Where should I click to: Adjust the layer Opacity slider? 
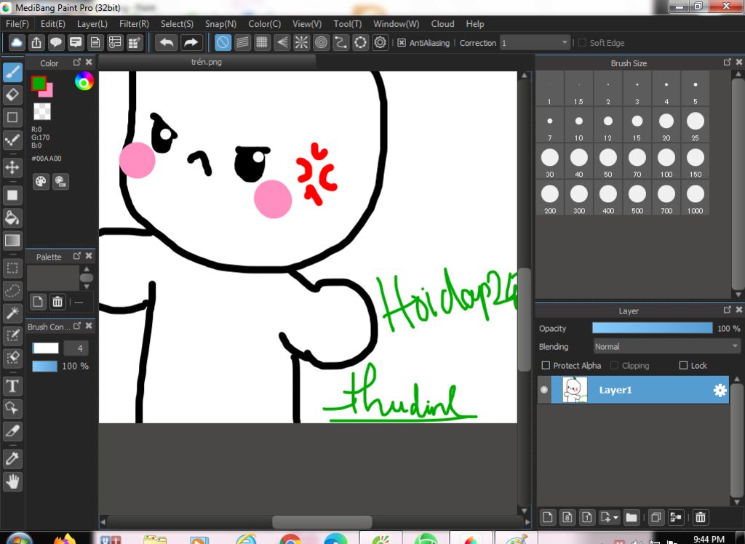652,328
